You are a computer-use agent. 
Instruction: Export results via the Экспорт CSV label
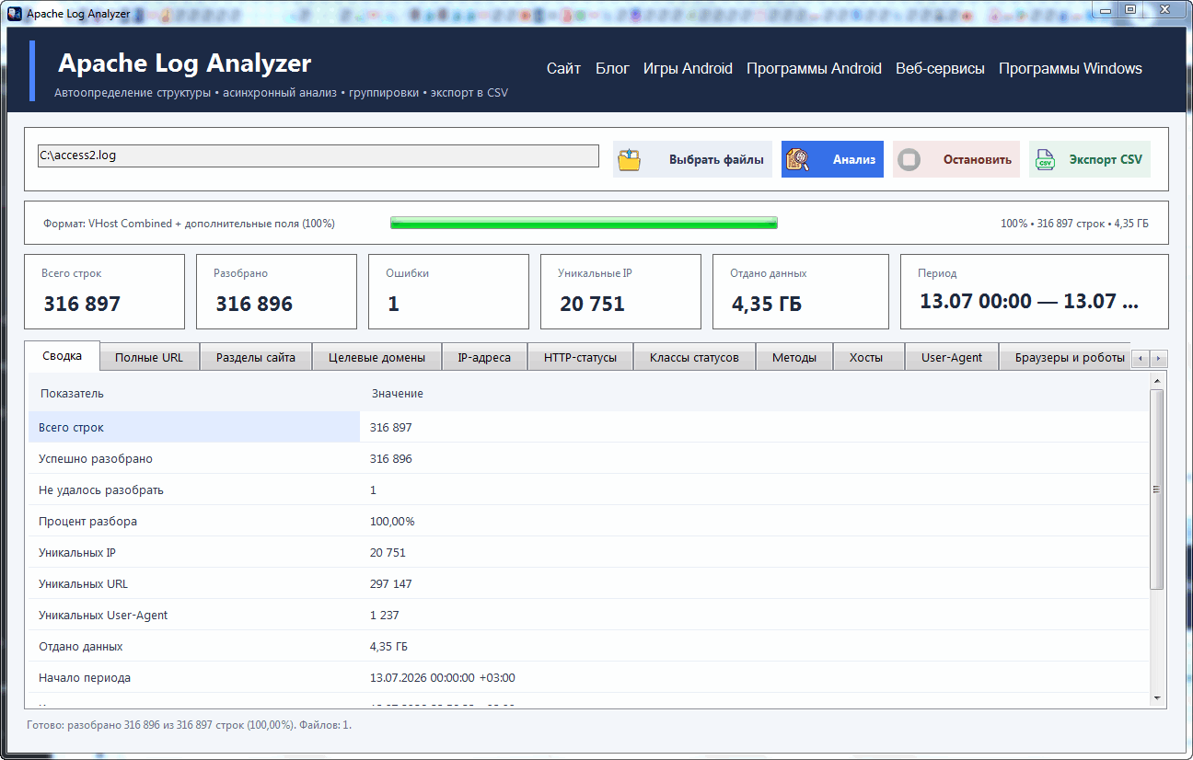click(1106, 160)
